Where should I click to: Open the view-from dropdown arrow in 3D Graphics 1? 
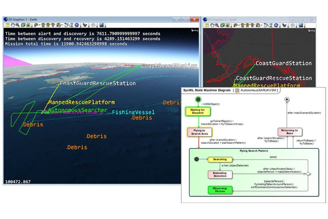click(x=39, y=25)
